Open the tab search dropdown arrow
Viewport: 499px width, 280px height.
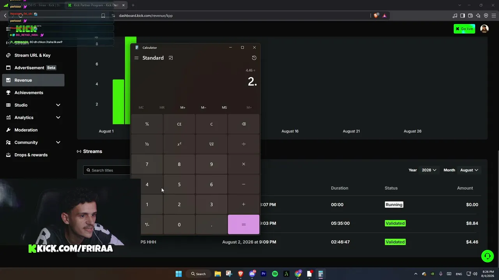(460, 5)
